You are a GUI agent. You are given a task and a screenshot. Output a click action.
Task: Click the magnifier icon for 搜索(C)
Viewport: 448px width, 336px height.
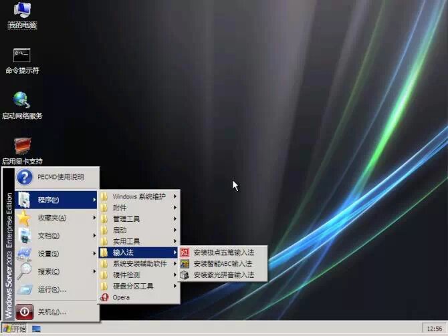24,271
